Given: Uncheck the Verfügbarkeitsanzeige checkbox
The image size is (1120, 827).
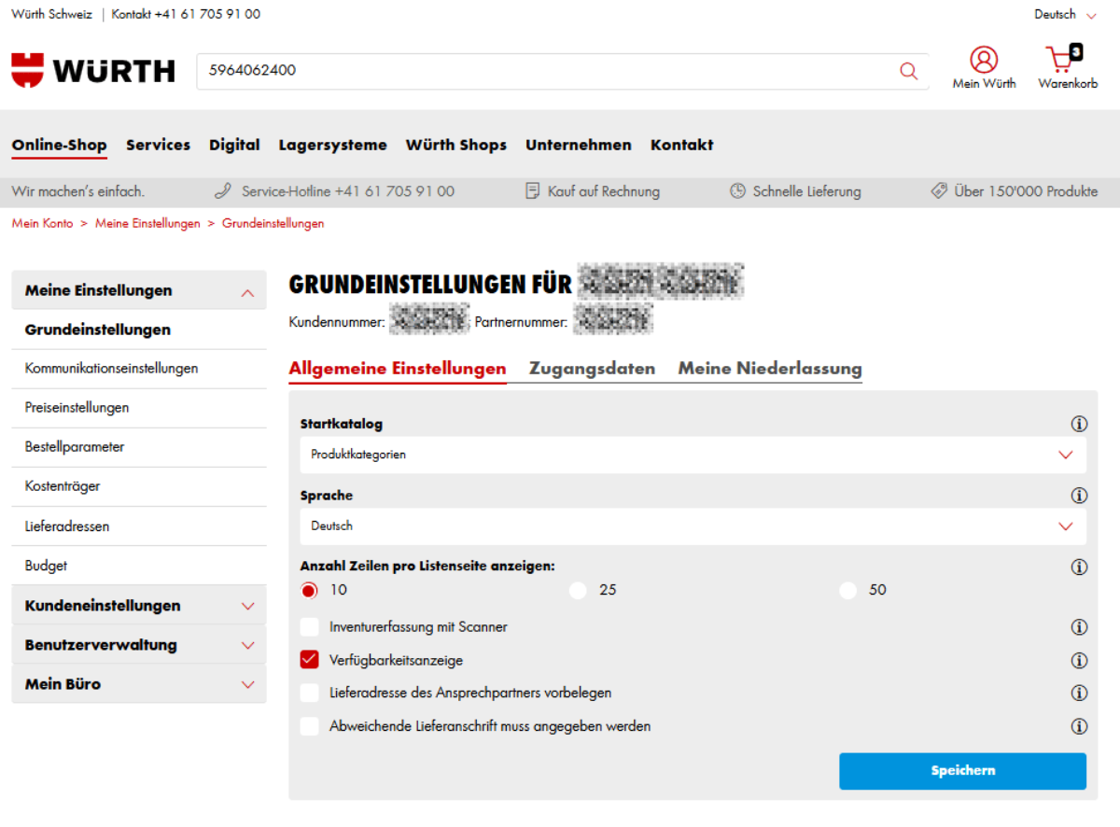Looking at the screenshot, I should [x=310, y=660].
